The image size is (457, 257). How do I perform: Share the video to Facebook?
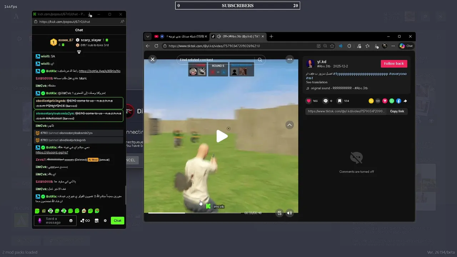point(398,101)
